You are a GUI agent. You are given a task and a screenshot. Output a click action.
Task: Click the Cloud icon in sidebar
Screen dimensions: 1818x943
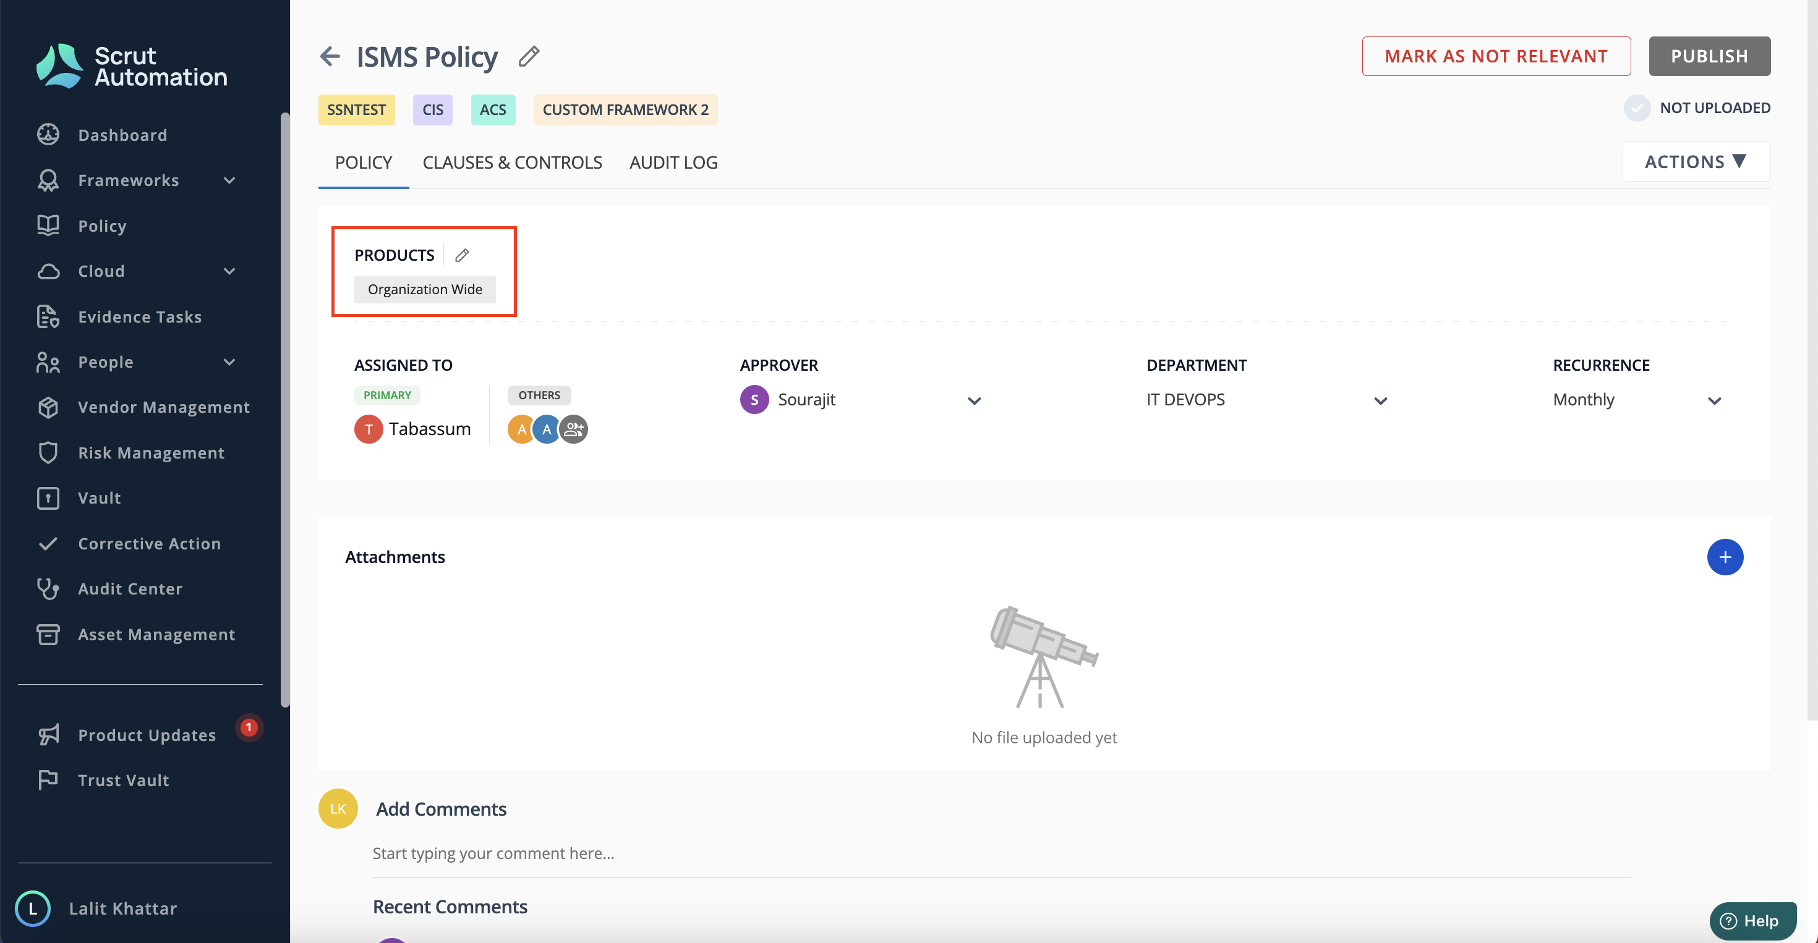(x=48, y=271)
